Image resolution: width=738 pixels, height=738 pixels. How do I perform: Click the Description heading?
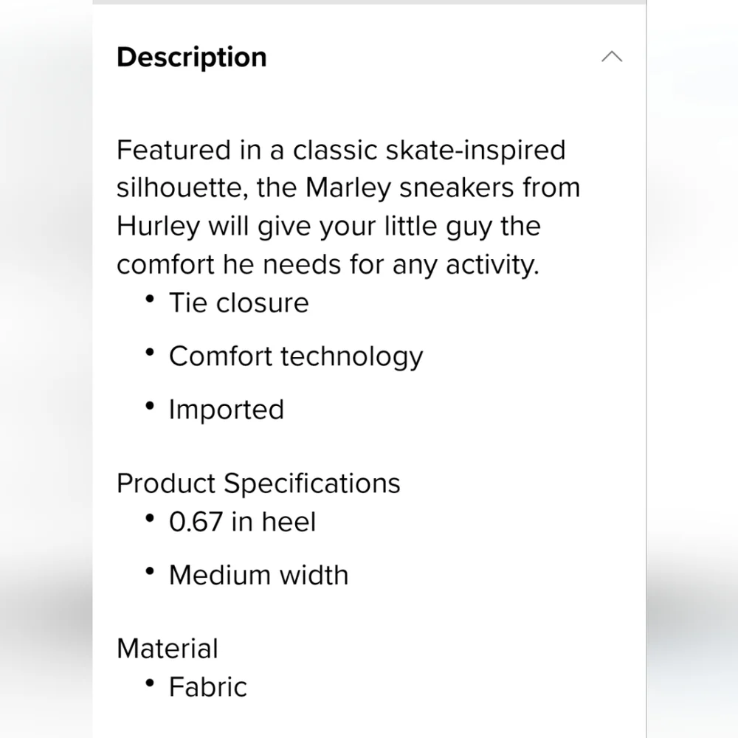pos(192,58)
